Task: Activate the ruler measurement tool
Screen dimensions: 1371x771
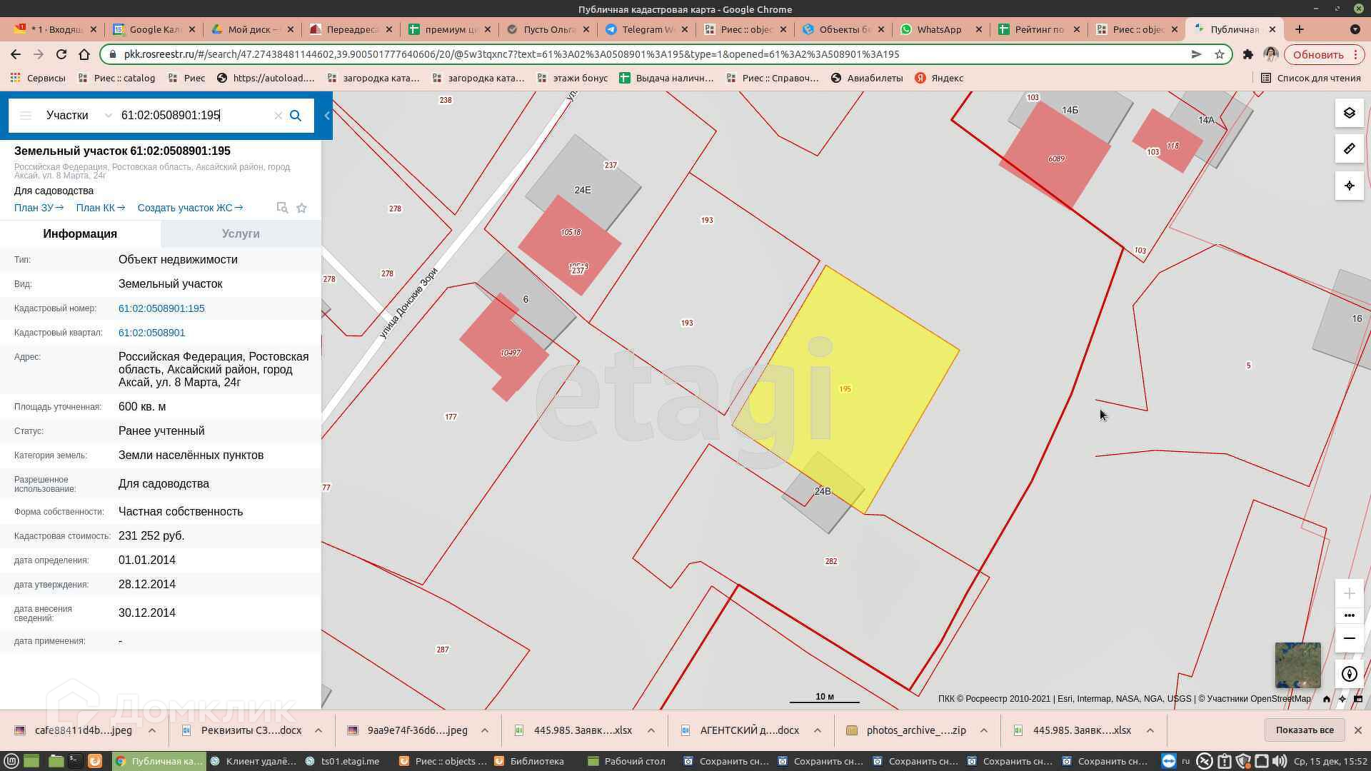Action: pyautogui.click(x=1349, y=149)
